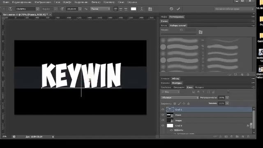Filter layers by pixel layers icon

pos(194,92)
